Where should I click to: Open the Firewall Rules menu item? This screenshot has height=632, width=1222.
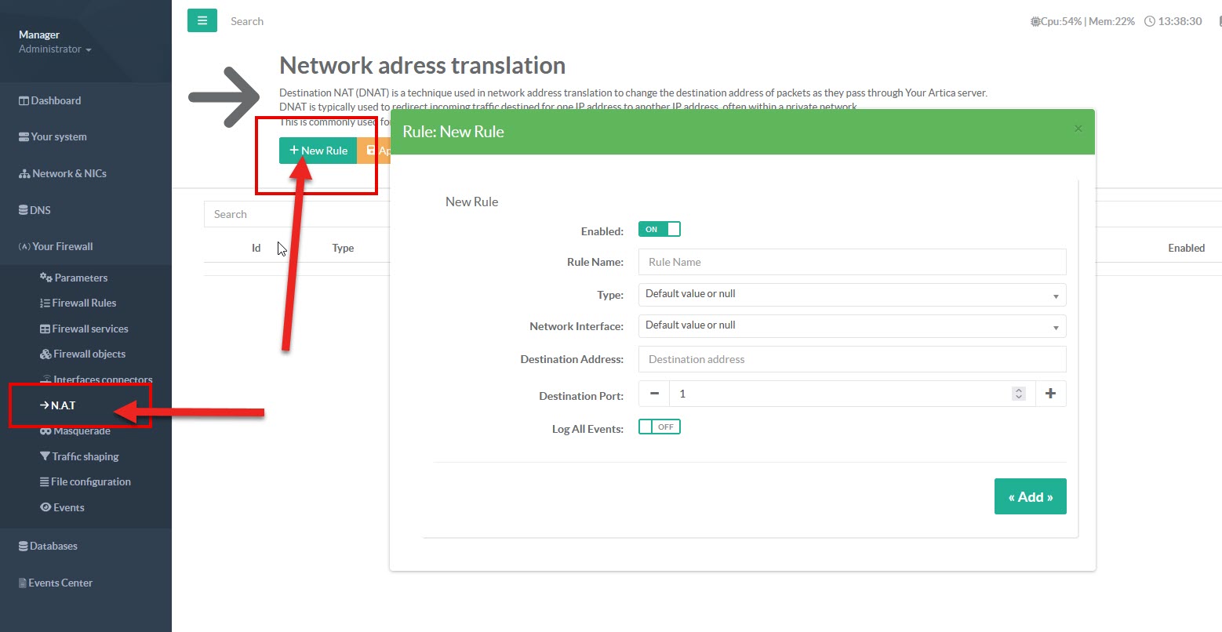[x=83, y=303]
